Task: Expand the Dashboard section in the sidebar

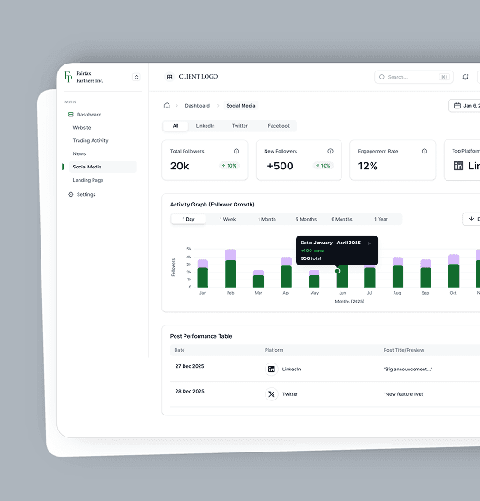Action: click(x=85, y=115)
